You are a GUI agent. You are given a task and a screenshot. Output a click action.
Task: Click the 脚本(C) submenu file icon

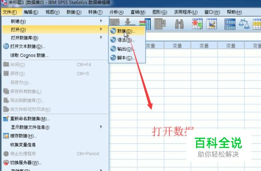point(113,58)
